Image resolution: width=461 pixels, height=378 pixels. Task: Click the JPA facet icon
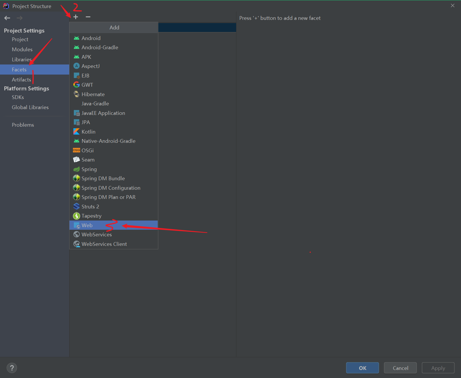[x=76, y=122]
